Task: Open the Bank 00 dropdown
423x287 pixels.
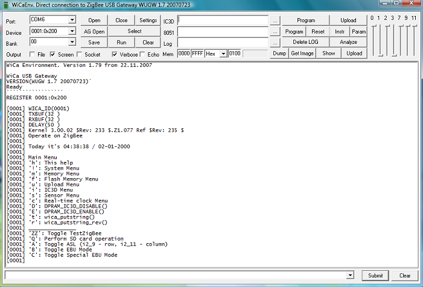Action: pyautogui.click(x=72, y=42)
